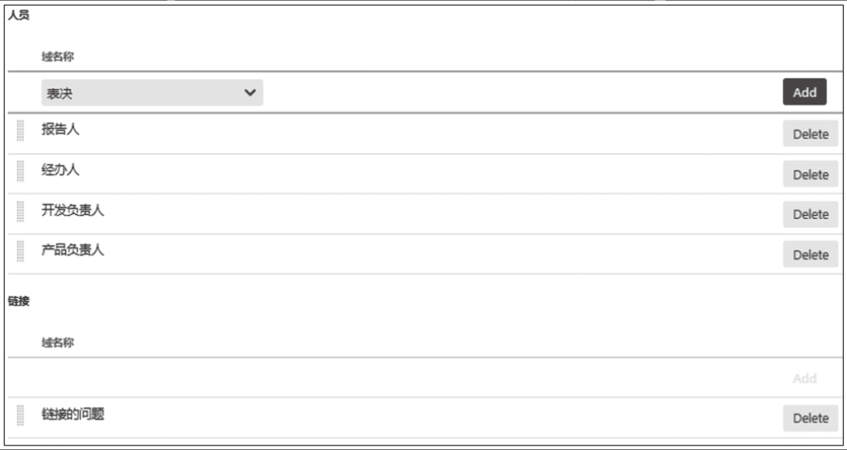Click drag handle beside 报告人
This screenshot has height=450, width=847.
point(21,130)
